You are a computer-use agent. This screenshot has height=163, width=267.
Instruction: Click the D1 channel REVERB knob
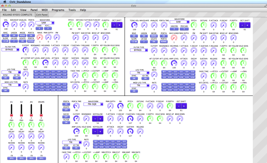(x=11, y=147)
